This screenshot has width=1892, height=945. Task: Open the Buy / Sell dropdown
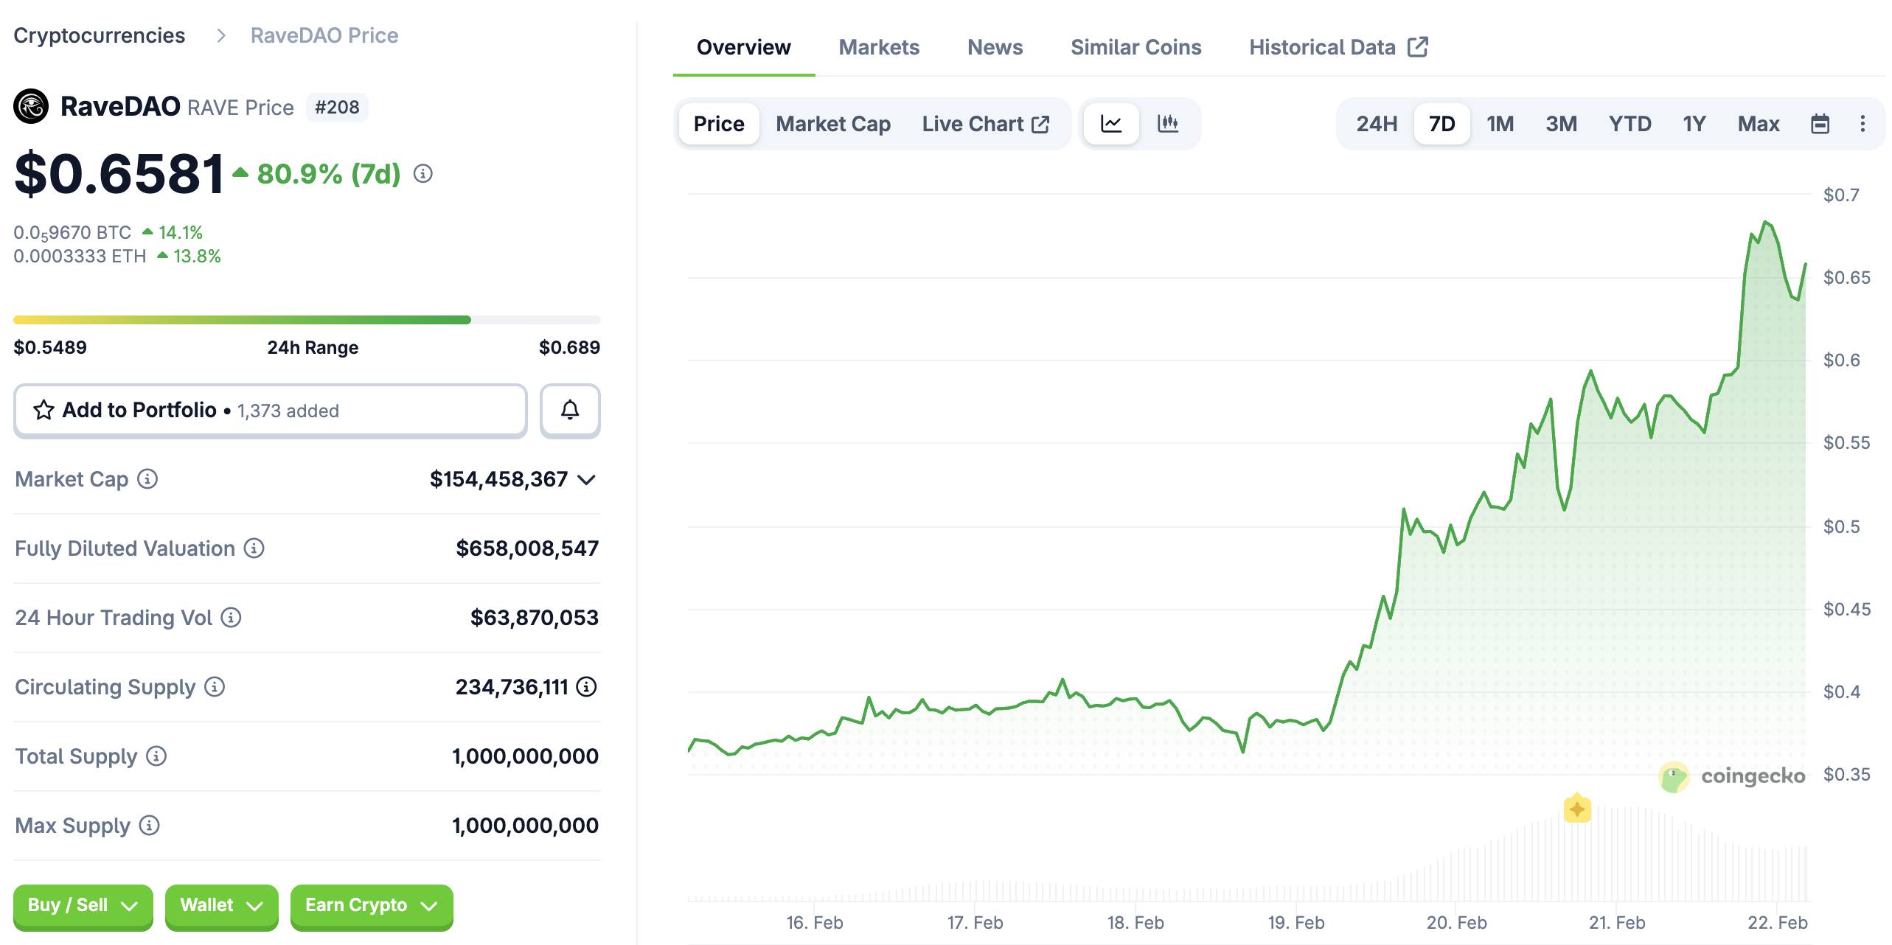(x=83, y=905)
